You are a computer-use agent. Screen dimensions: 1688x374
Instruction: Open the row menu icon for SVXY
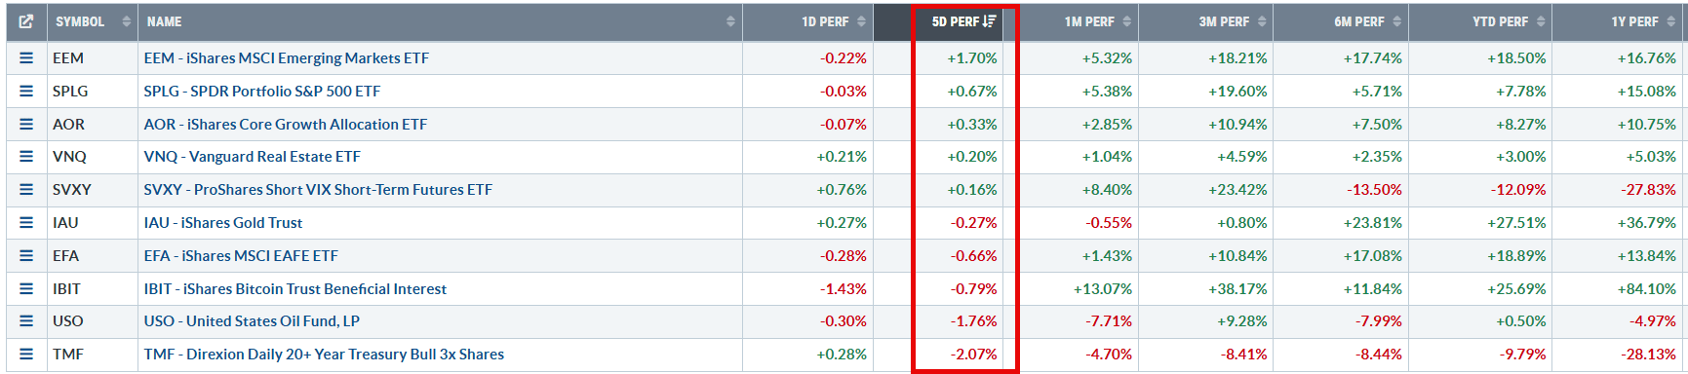pos(26,190)
